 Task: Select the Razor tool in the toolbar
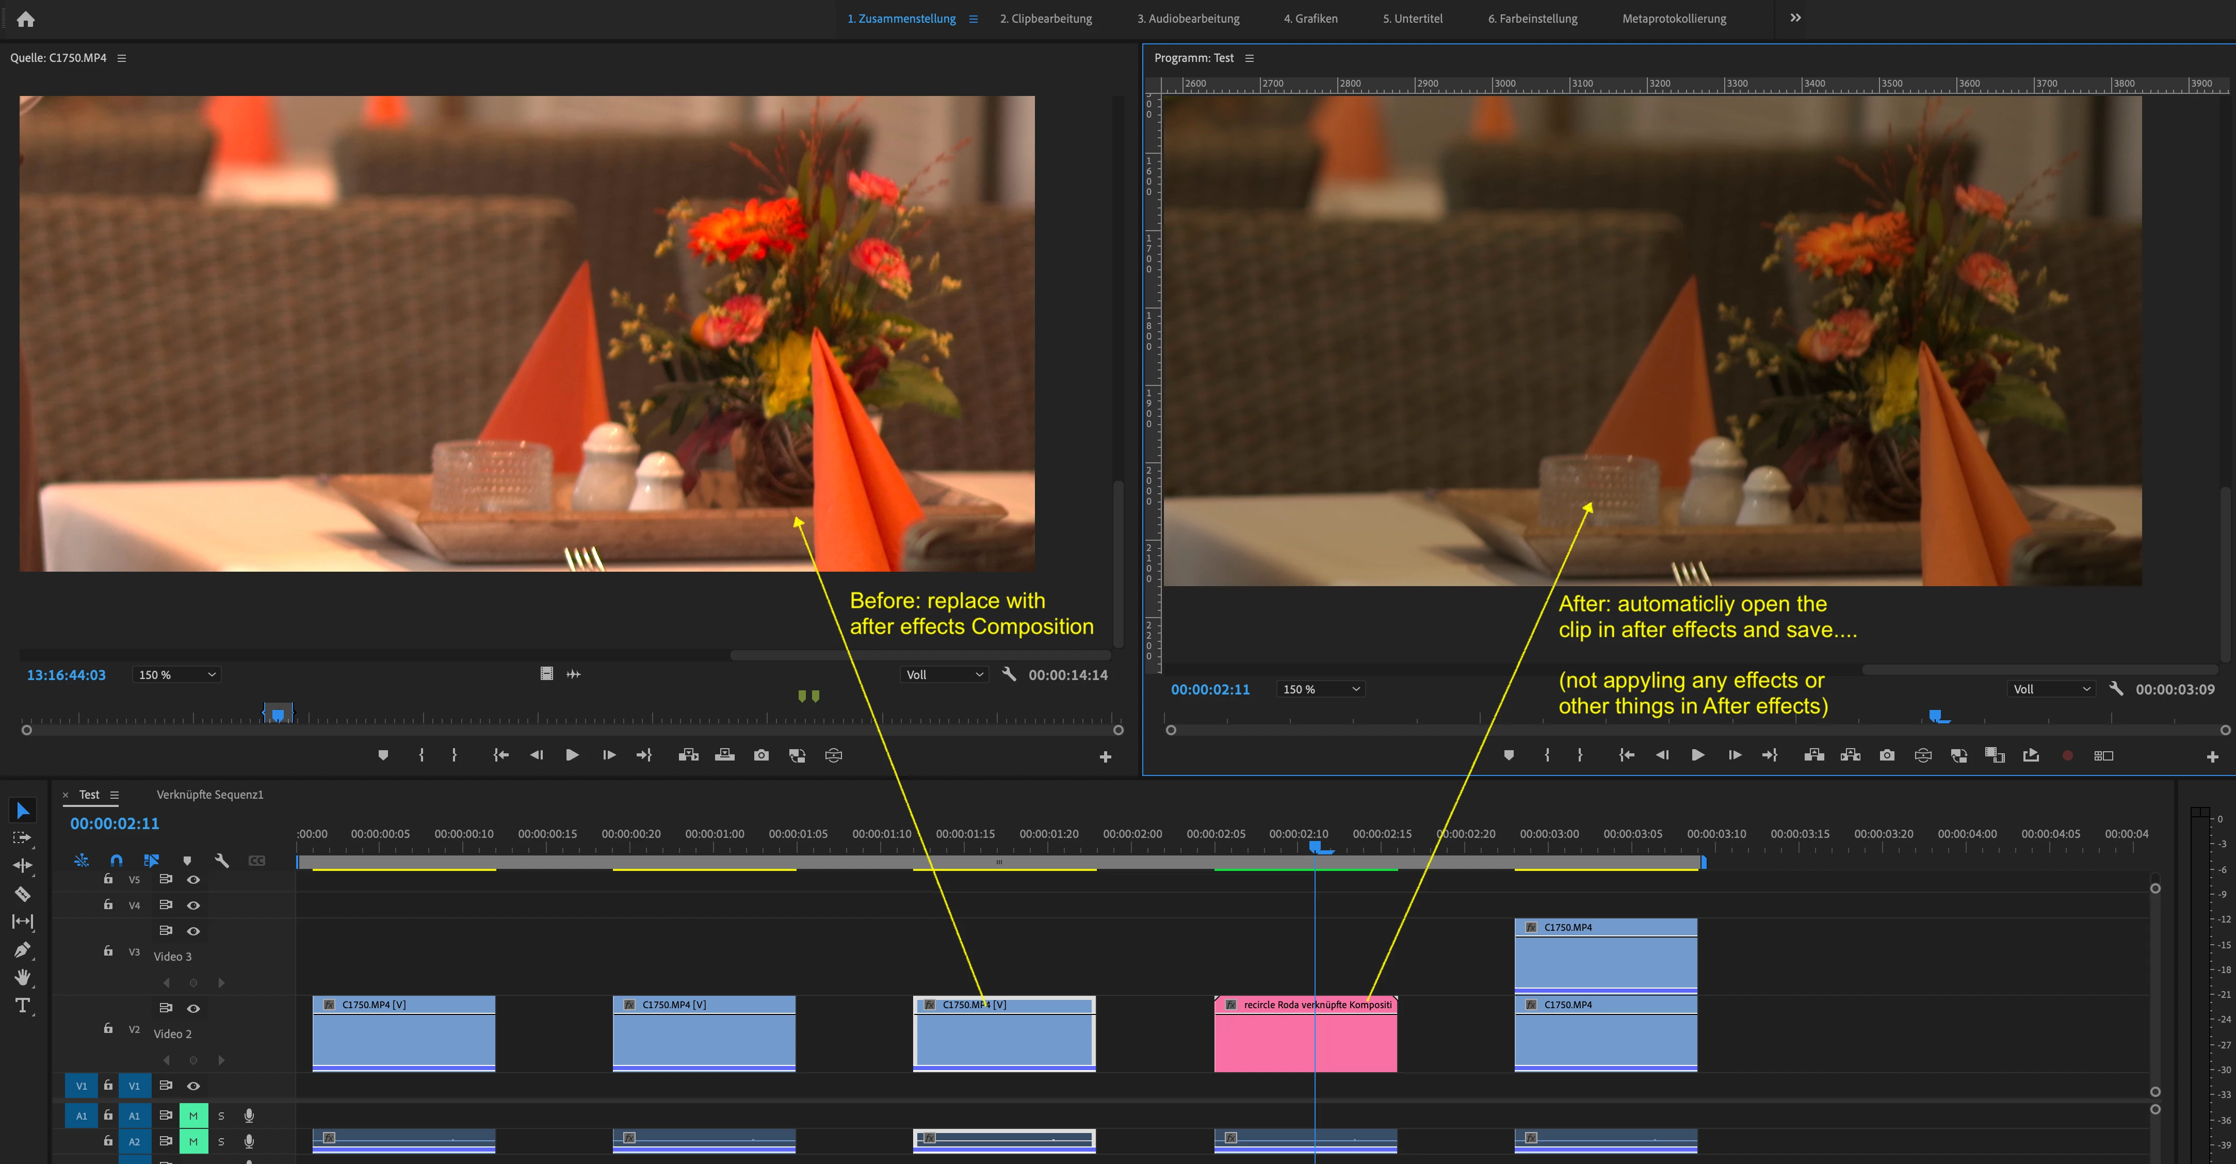pyautogui.click(x=23, y=893)
